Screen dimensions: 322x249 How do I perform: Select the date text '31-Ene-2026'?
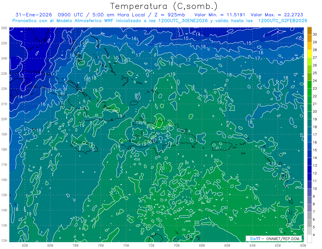click(33, 15)
